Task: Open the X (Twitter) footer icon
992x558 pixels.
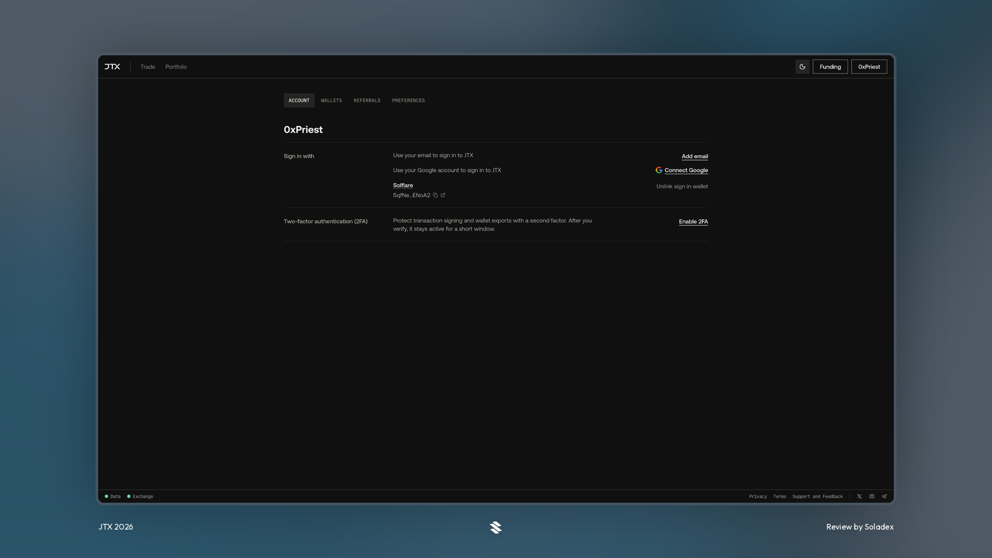Action: click(859, 497)
